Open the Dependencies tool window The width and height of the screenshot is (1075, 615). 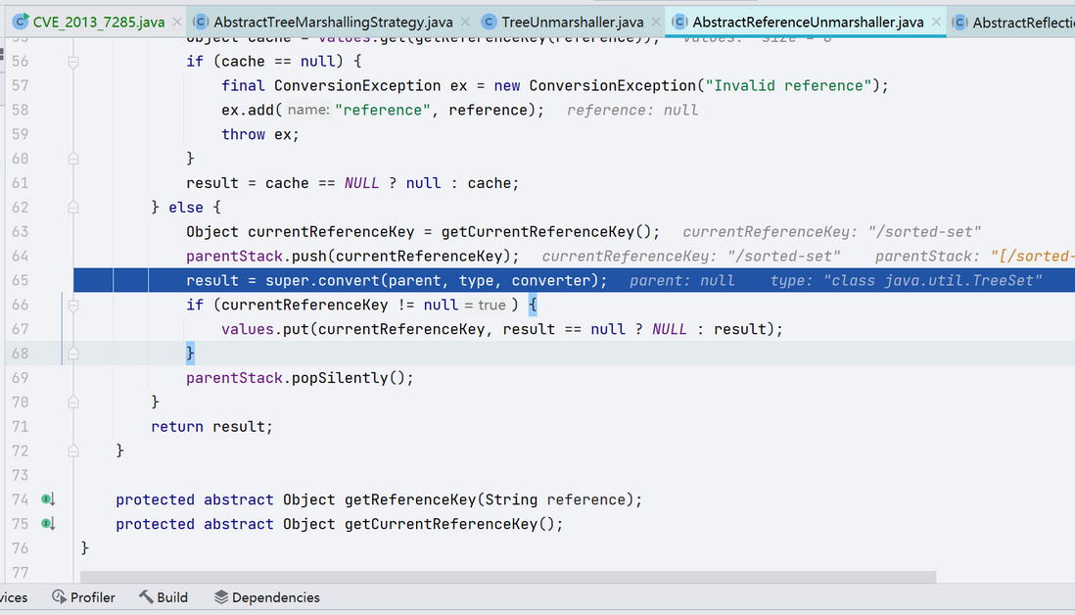pos(266,597)
